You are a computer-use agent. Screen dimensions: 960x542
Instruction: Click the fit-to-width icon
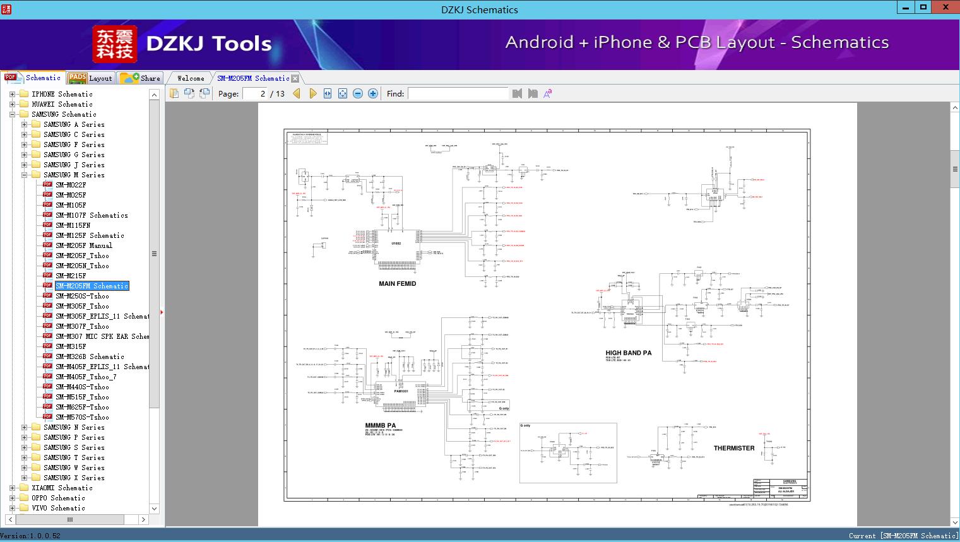coord(328,93)
